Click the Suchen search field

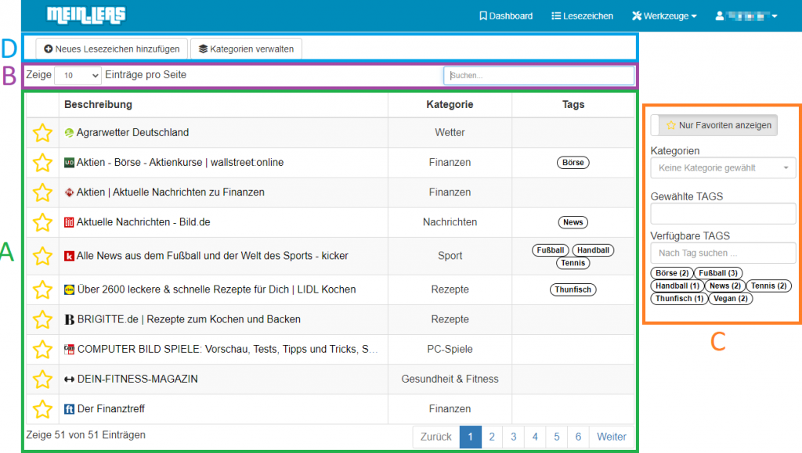(539, 75)
